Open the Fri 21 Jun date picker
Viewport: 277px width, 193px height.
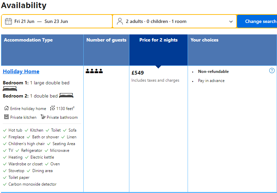point(24,21)
